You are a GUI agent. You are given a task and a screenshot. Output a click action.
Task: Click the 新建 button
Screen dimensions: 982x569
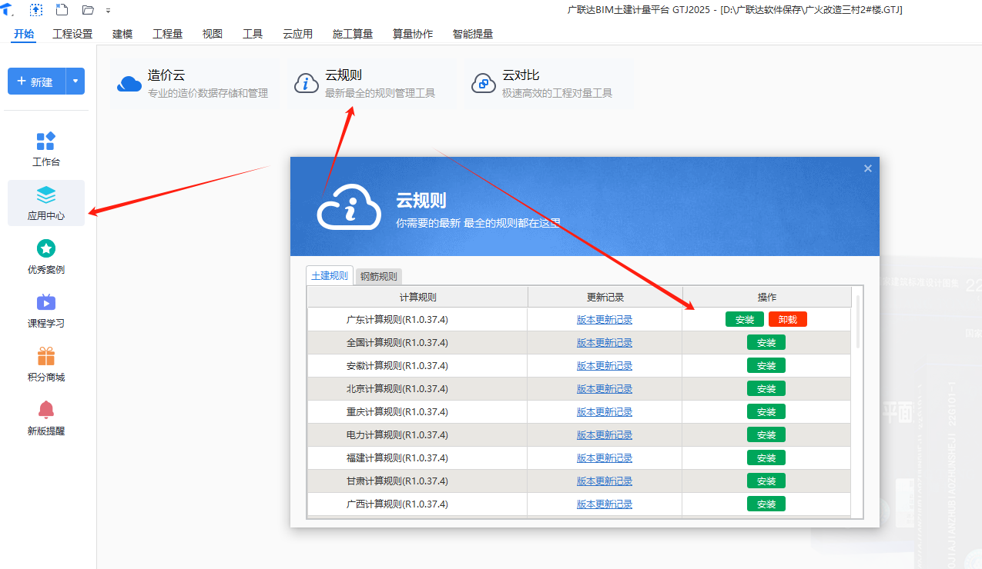[x=36, y=82]
